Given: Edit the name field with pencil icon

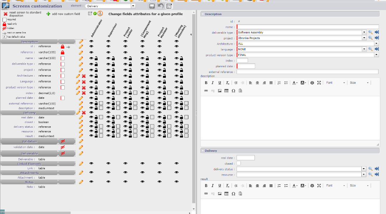Looking at the screenshot, I should click(81, 58).
